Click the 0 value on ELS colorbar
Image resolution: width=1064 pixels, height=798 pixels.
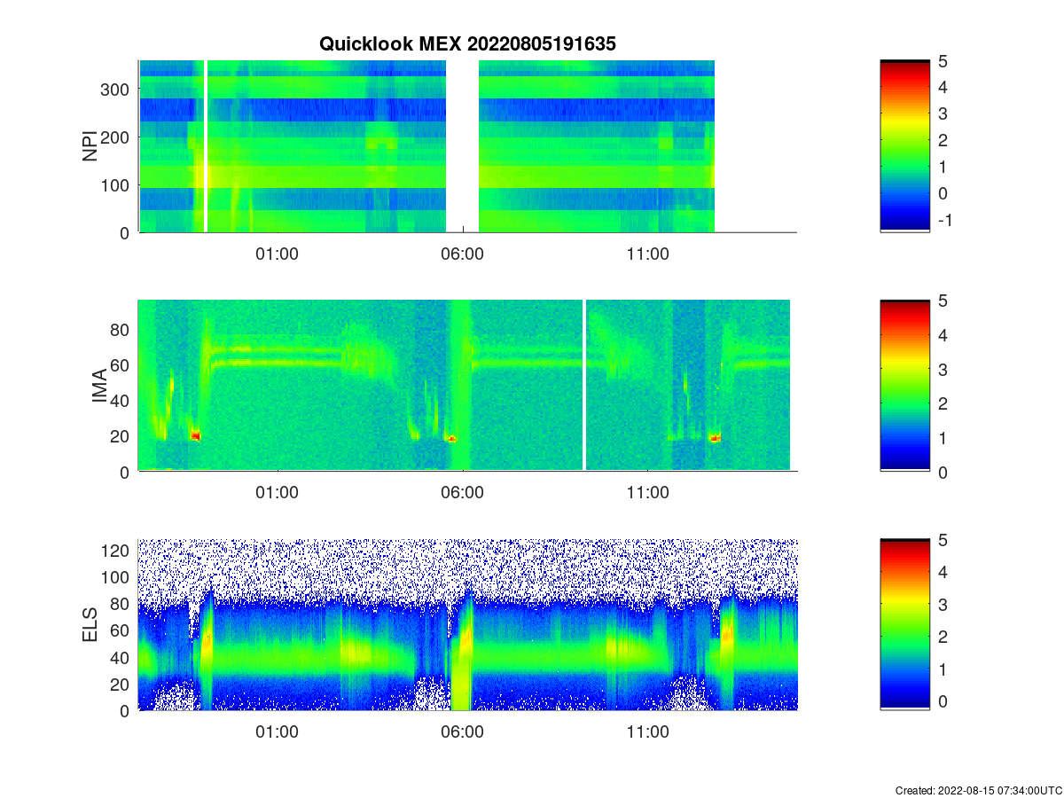click(x=943, y=701)
